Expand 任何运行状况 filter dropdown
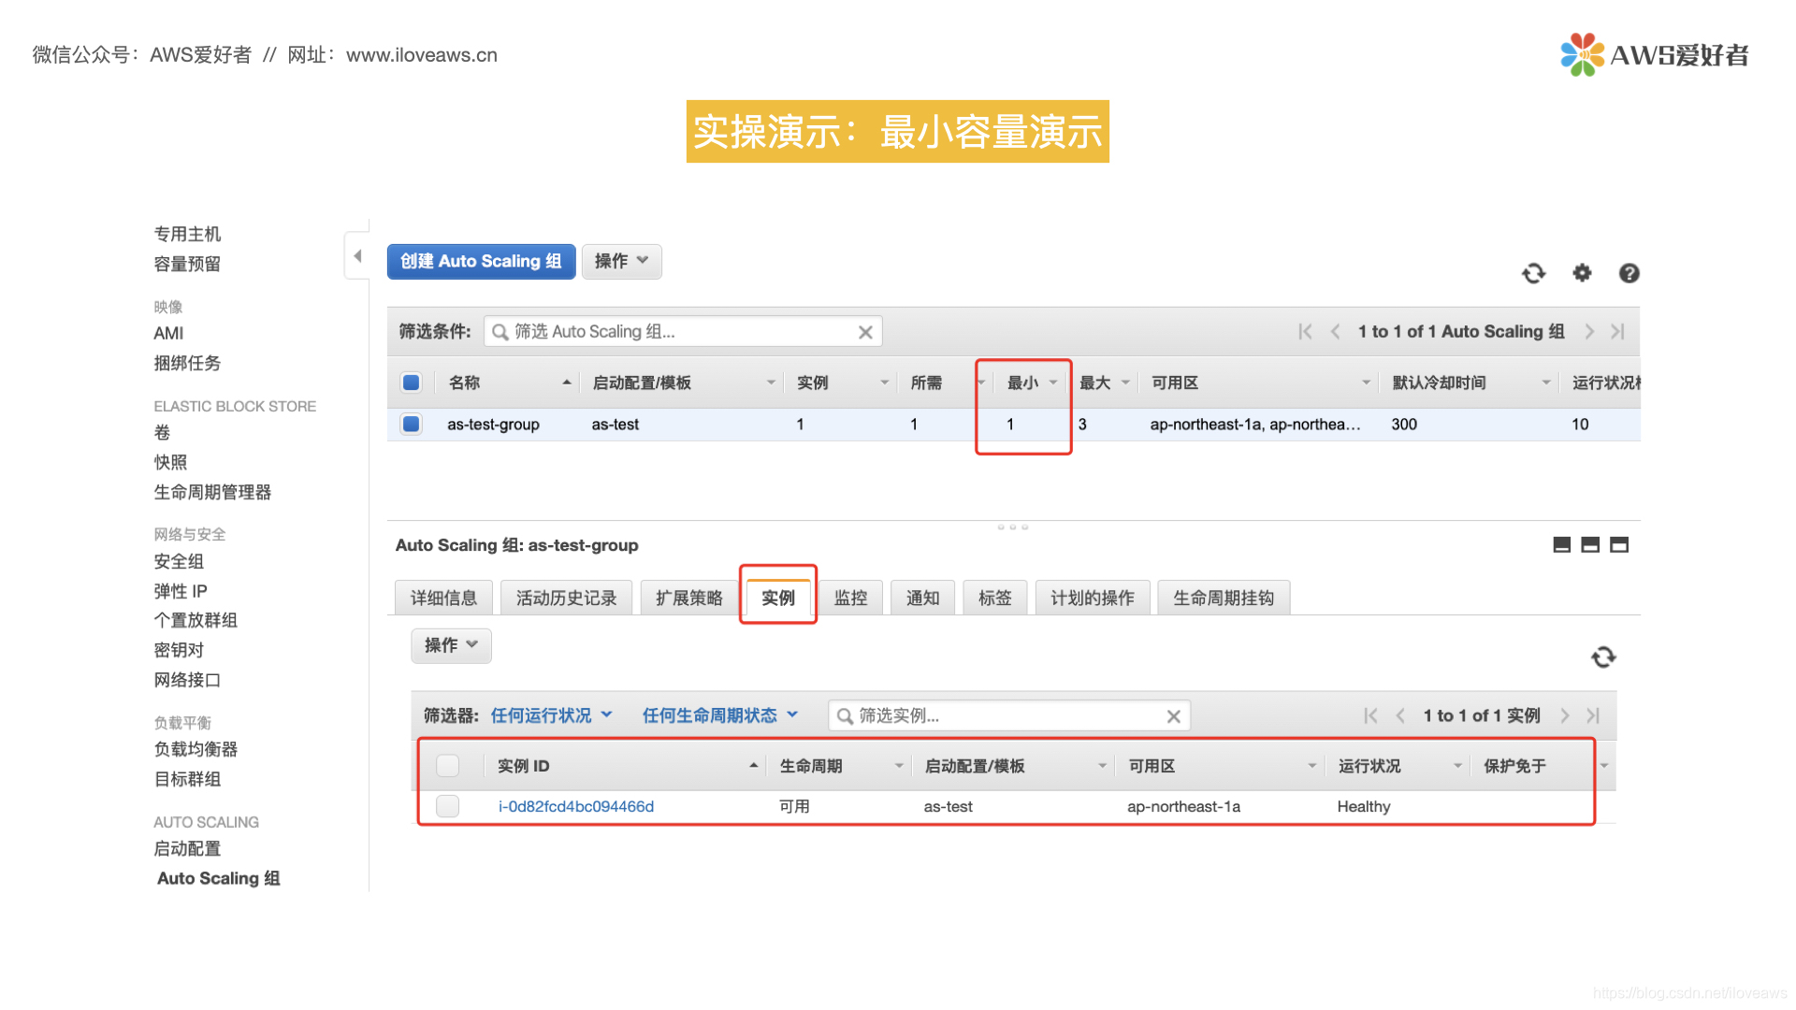1796x1010 pixels. point(552,715)
